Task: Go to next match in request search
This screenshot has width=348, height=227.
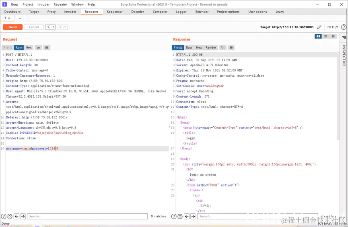Action: coord(23,217)
